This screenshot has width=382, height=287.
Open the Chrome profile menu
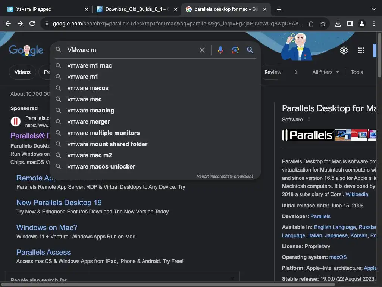pyautogui.click(x=362, y=24)
